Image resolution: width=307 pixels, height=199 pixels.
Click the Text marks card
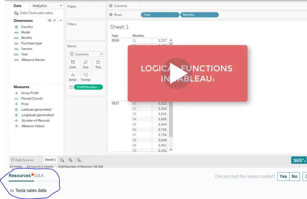(x=98, y=64)
